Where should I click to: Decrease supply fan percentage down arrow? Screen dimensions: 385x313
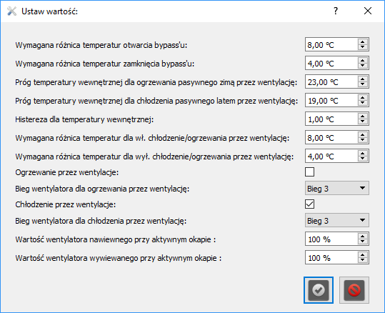[x=362, y=242]
